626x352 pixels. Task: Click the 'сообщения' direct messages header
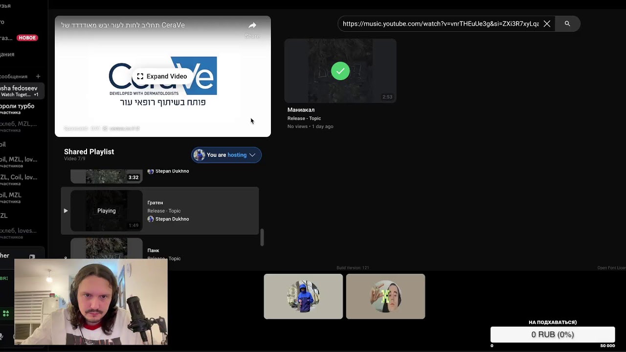[x=14, y=76]
